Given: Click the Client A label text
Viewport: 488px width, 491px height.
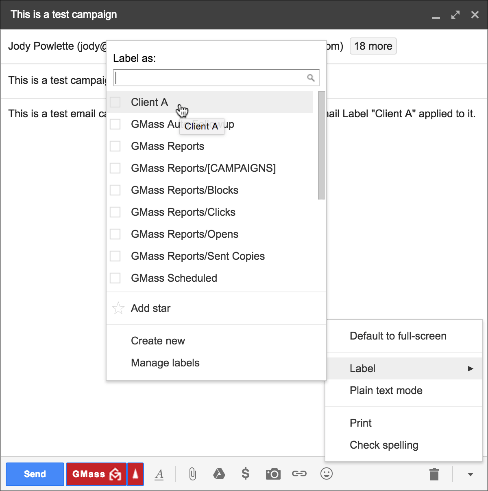Looking at the screenshot, I should [x=149, y=102].
